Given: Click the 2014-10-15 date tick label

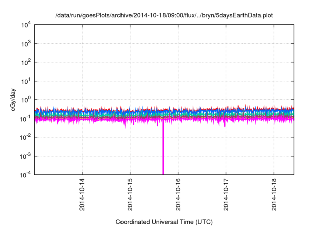Looking at the screenshot, I should point(130,195).
